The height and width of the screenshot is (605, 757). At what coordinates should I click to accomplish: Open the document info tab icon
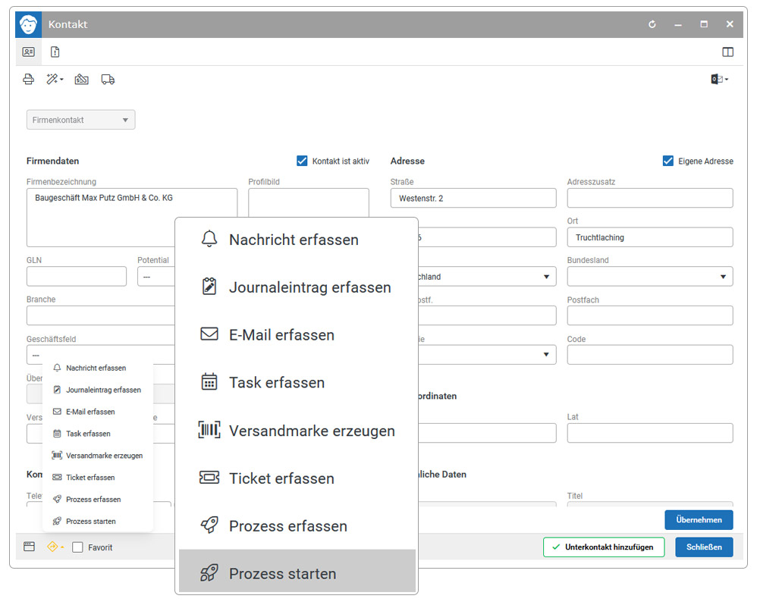tap(55, 52)
